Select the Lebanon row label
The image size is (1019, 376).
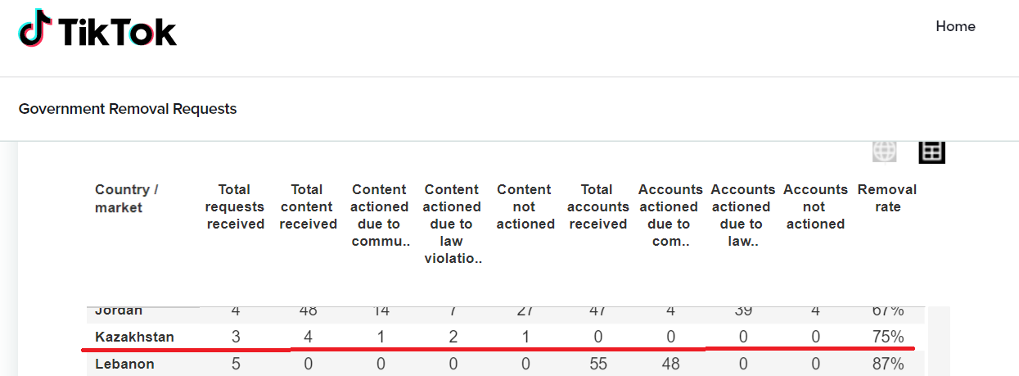tap(124, 364)
